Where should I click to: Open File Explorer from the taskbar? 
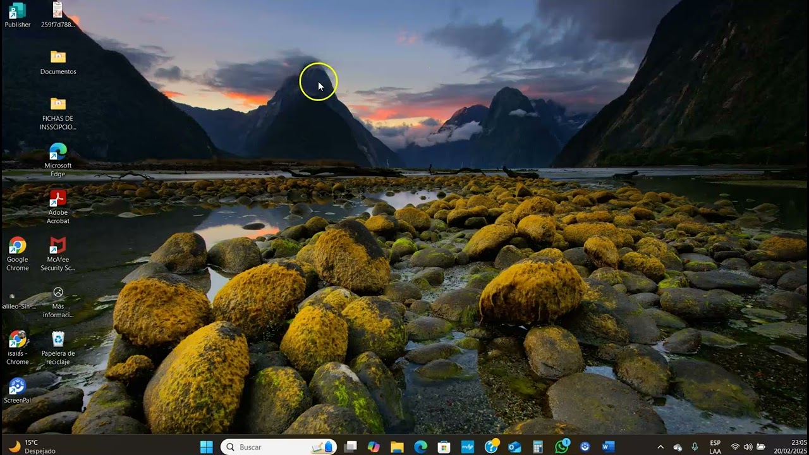tap(397, 447)
